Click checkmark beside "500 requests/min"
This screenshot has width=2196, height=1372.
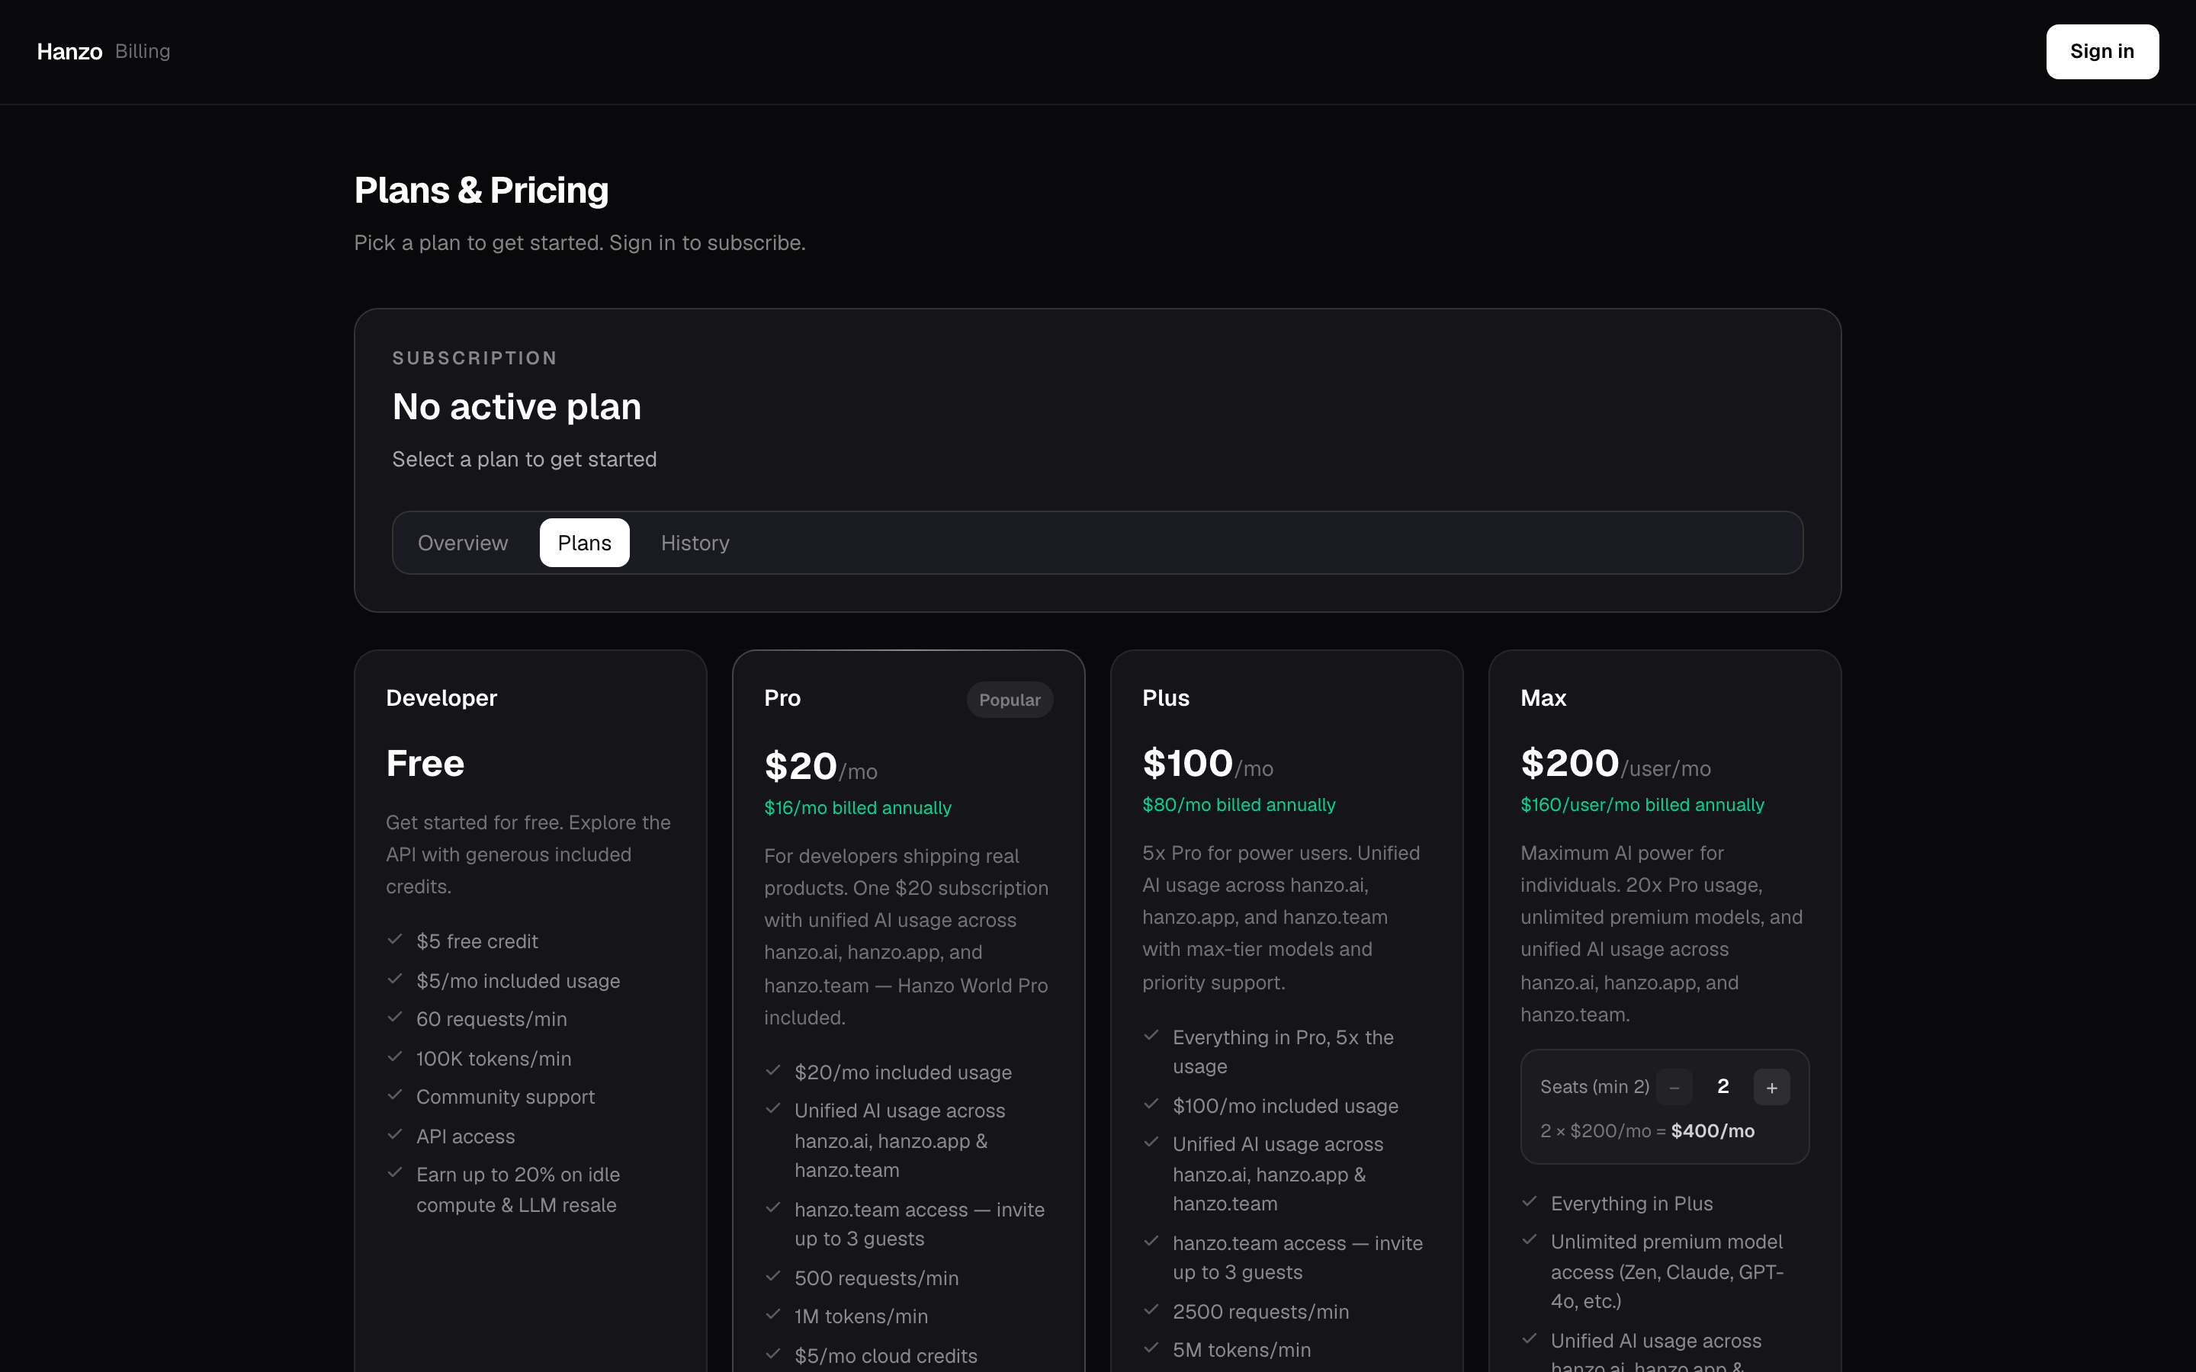click(x=773, y=1276)
